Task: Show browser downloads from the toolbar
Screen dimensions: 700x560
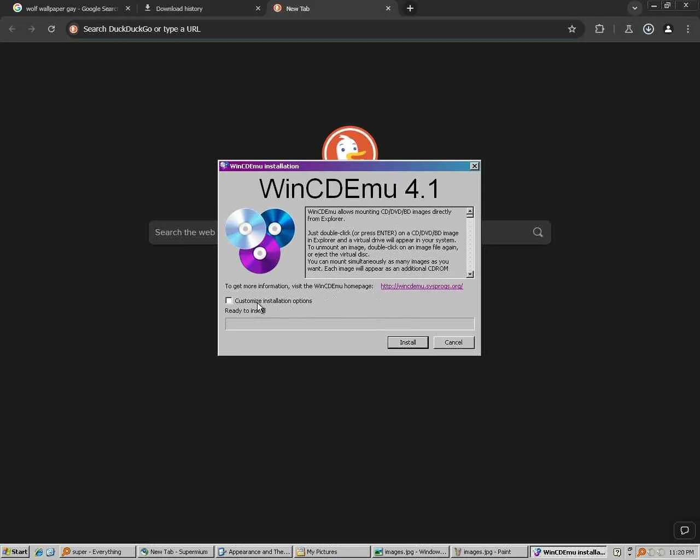Action: coord(649,29)
